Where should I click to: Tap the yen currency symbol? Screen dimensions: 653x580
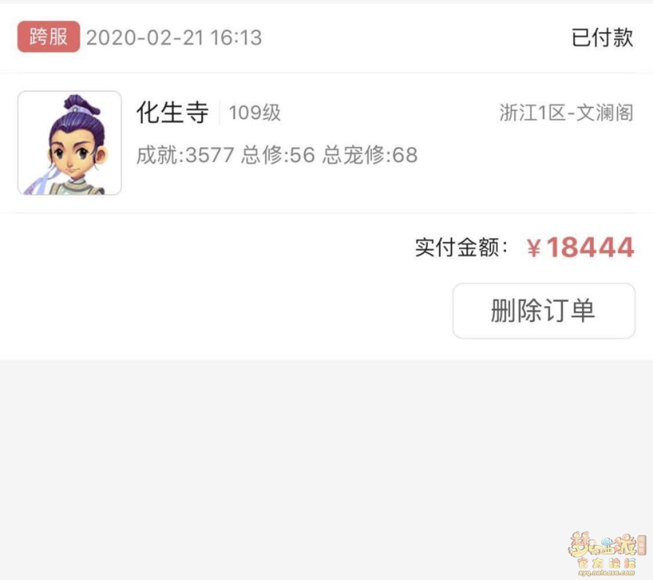click(x=534, y=248)
